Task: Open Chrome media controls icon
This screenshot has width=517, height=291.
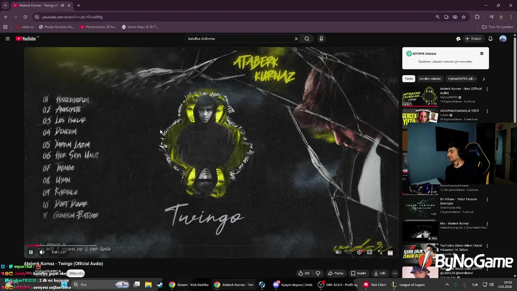Action: (492, 17)
